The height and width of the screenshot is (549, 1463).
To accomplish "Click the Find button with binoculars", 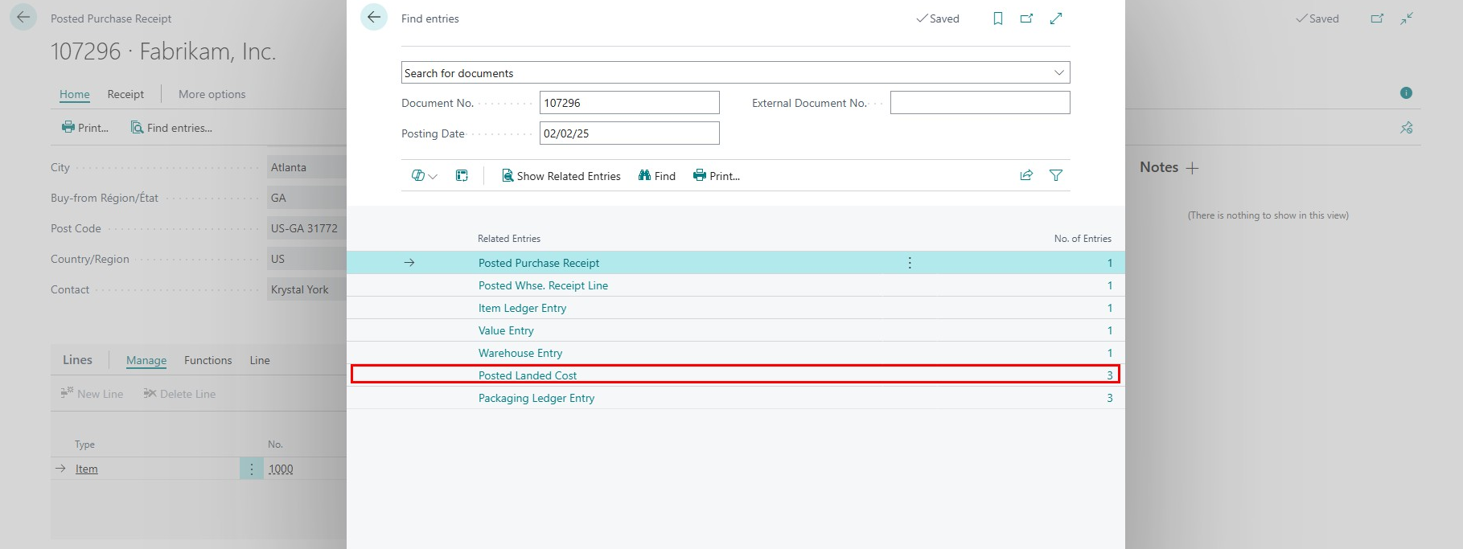I will [x=656, y=176].
